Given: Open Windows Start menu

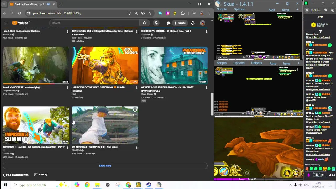Looking at the screenshot, I should pyautogui.click(x=6, y=185).
